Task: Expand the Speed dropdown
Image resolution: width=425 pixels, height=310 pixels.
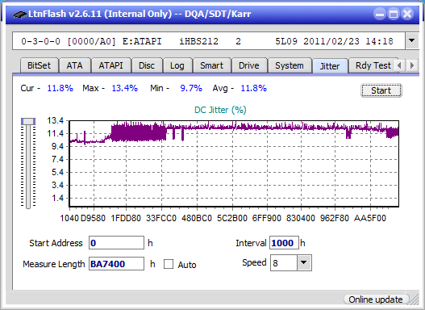Action: coord(304,262)
